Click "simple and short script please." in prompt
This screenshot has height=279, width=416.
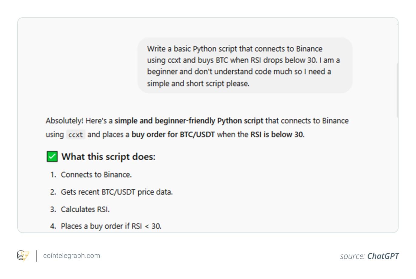(x=198, y=83)
